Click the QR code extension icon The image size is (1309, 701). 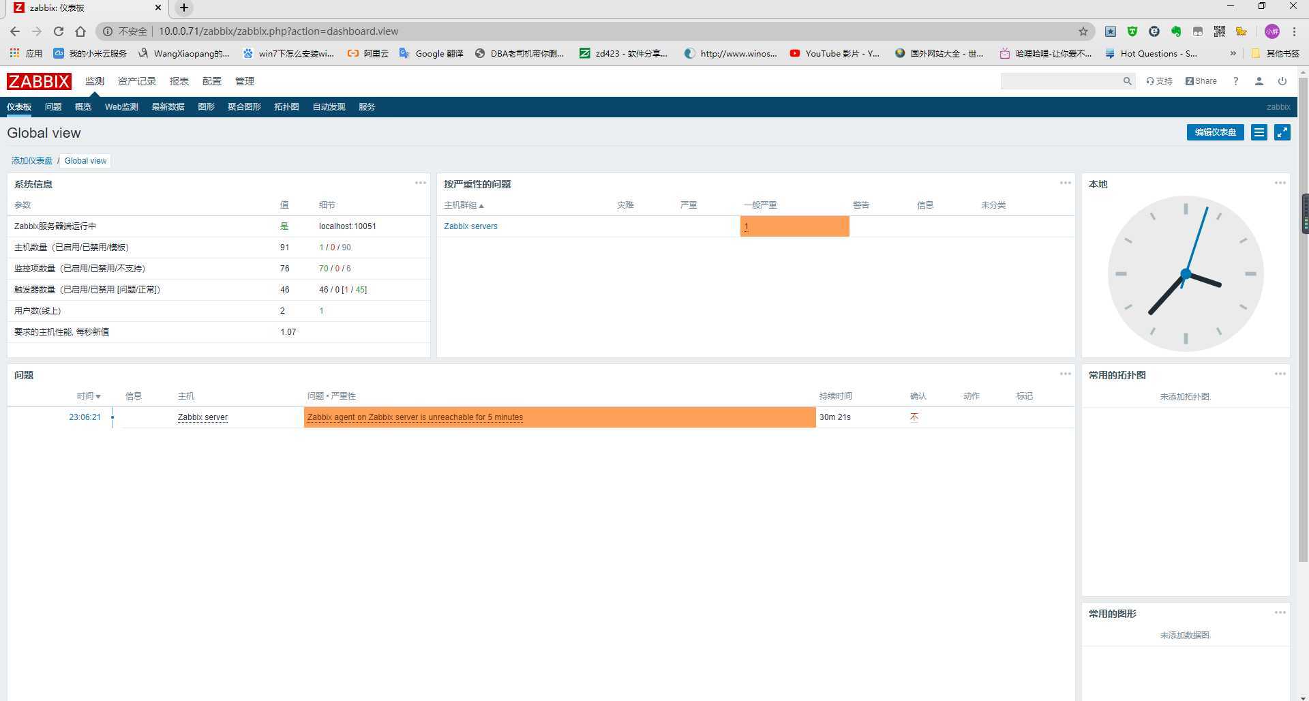1220,31
